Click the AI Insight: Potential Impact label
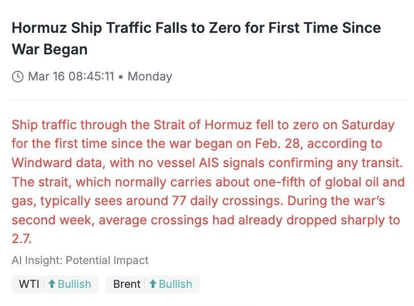Screen dimensions: 414x306 (x=80, y=260)
